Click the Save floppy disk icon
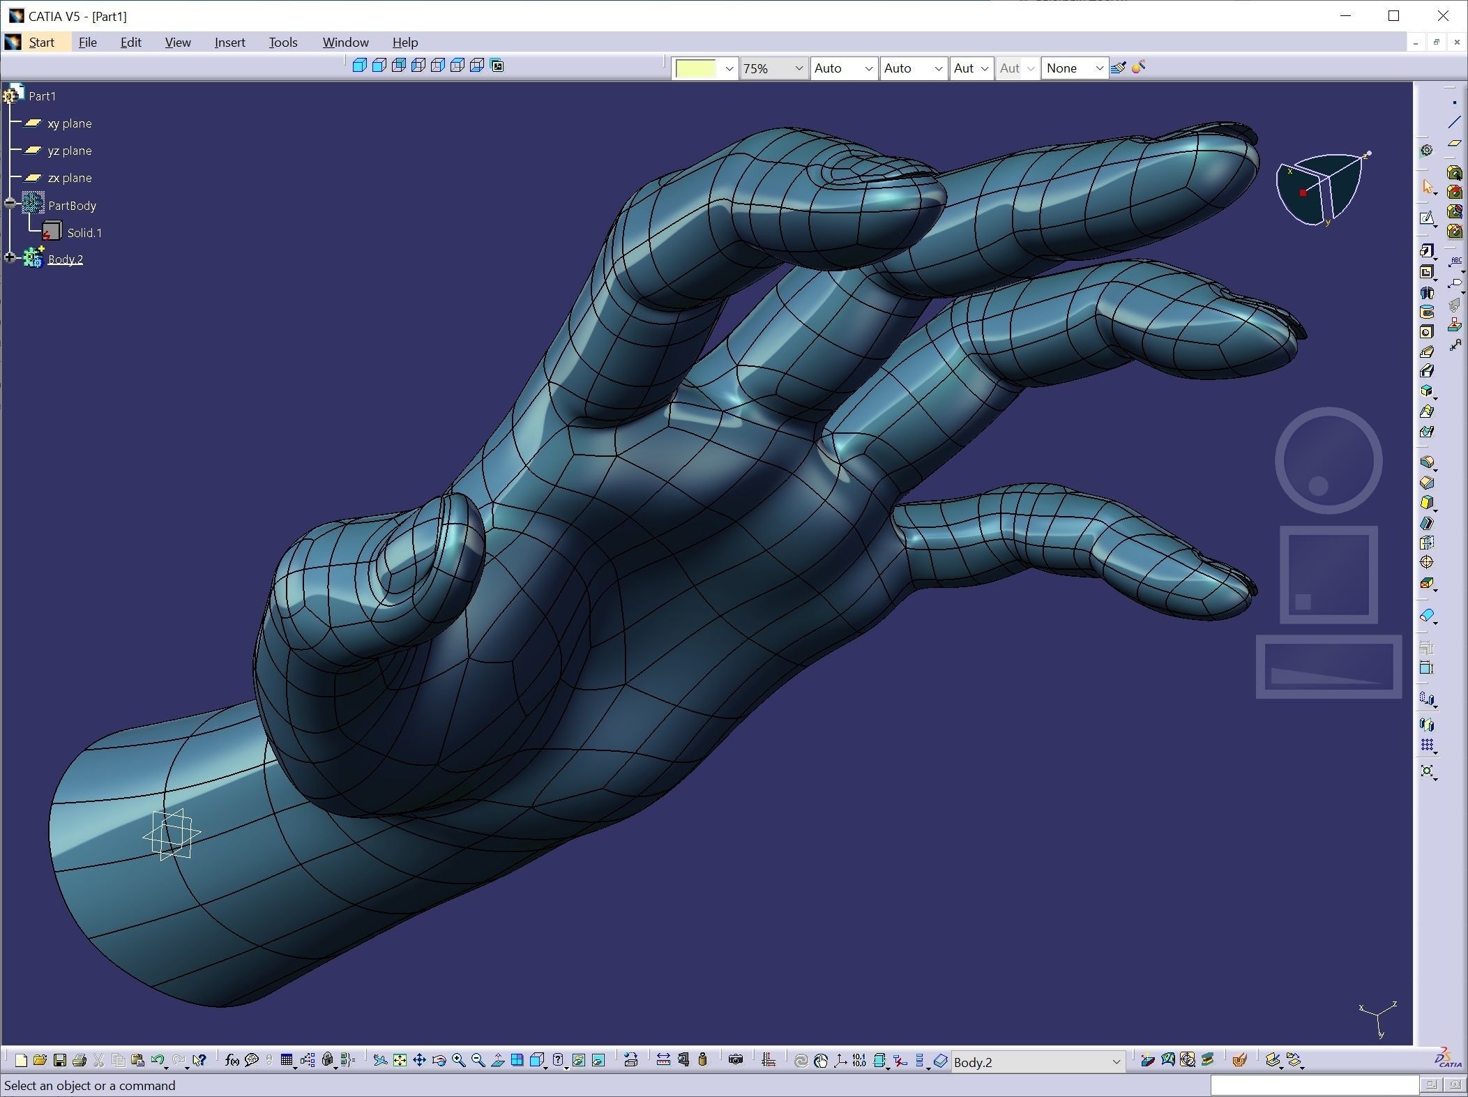This screenshot has width=1468, height=1097. [x=60, y=1061]
